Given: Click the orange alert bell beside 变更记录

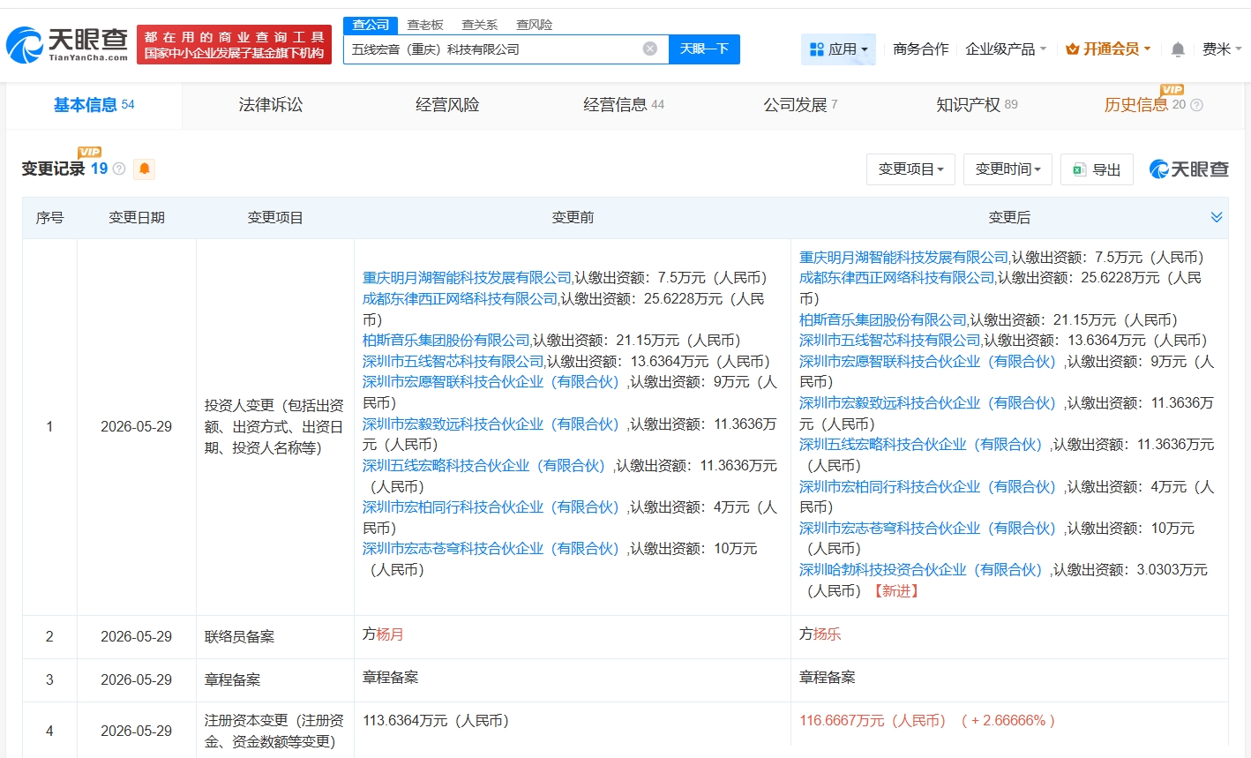Looking at the screenshot, I should click(x=145, y=169).
